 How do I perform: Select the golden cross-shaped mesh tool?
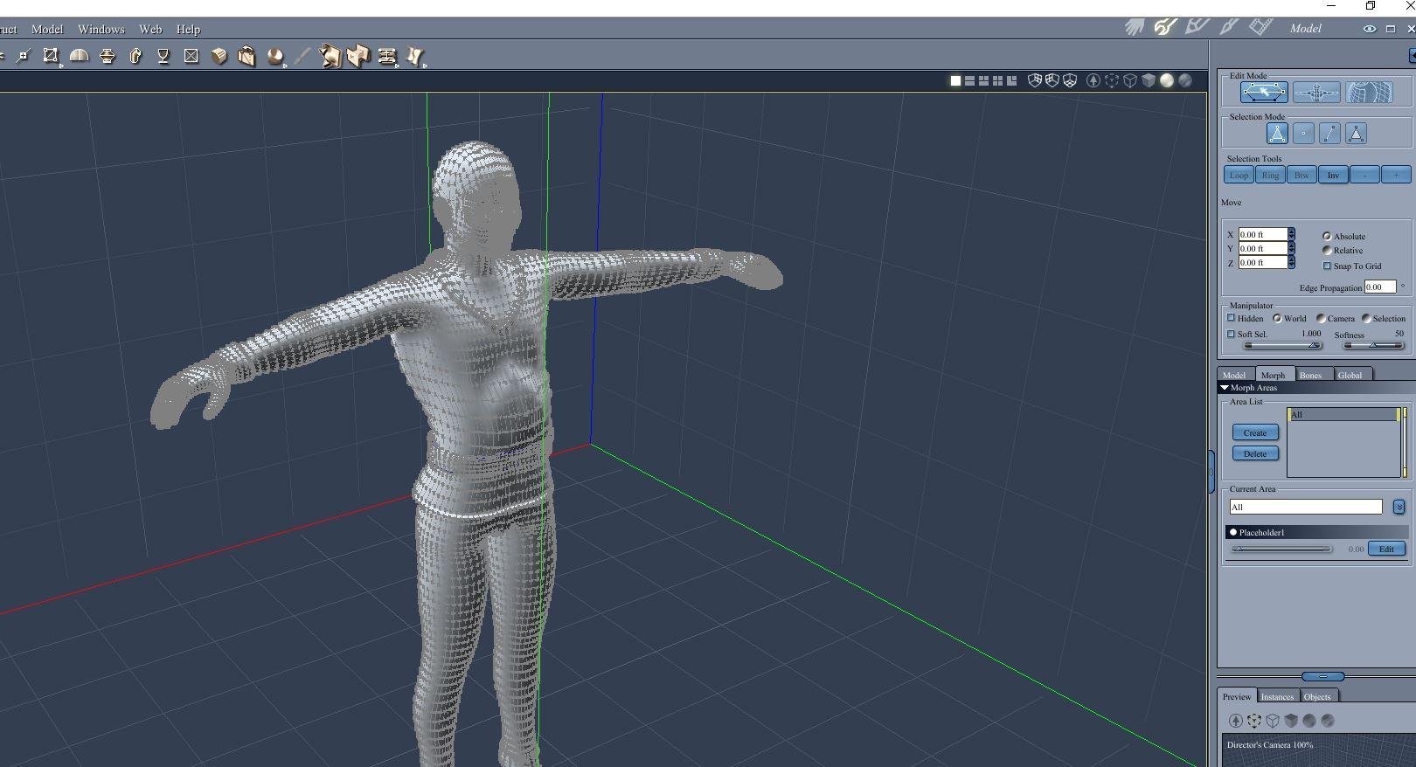(x=358, y=57)
